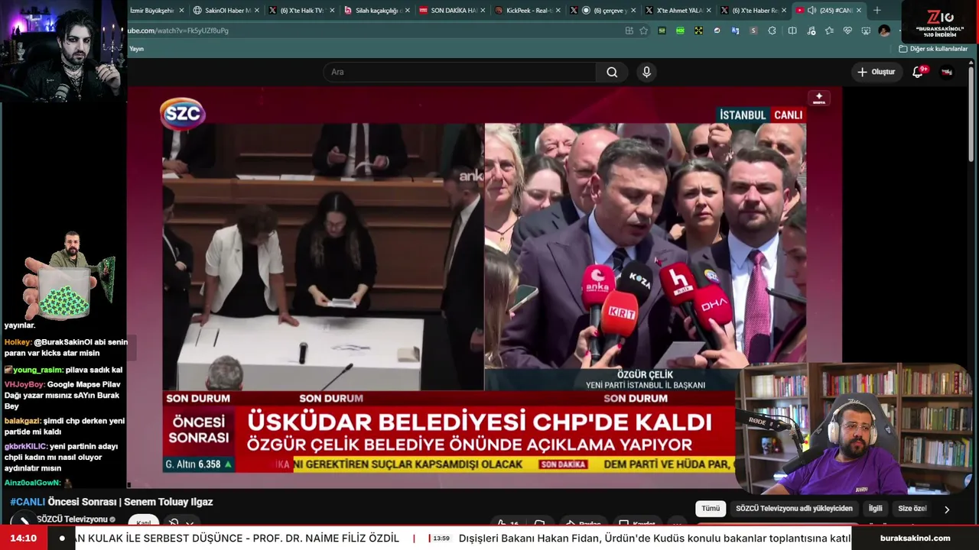Click the sparkle icon above the video corner

click(819, 99)
